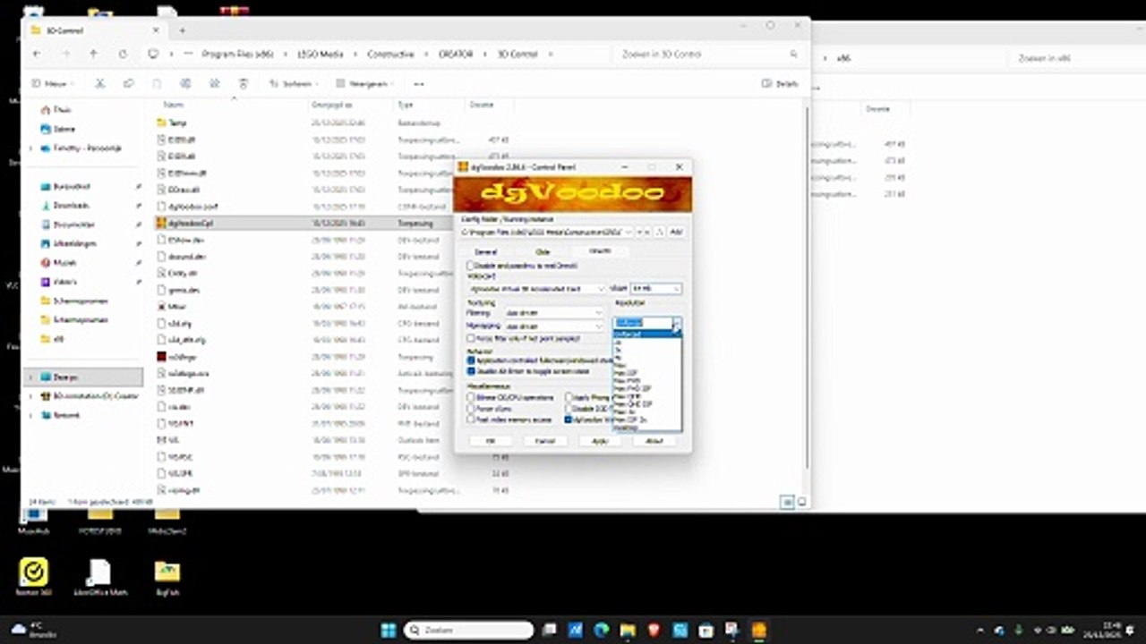
Task: Select the DirectX tab in dgVoodoo
Action: point(600,251)
